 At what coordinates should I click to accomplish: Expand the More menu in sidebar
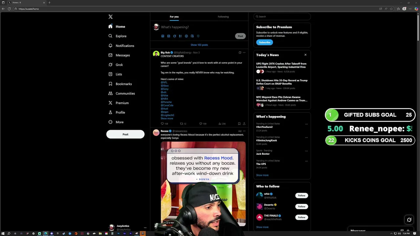click(116, 122)
